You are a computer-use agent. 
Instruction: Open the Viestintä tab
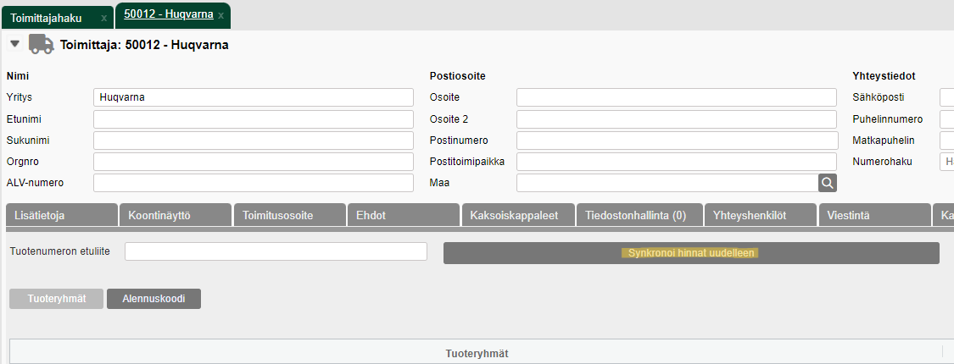(874, 215)
